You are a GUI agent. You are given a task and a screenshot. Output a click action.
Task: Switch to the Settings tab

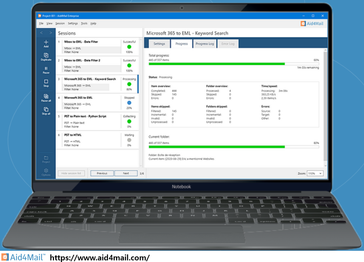[x=159, y=44]
